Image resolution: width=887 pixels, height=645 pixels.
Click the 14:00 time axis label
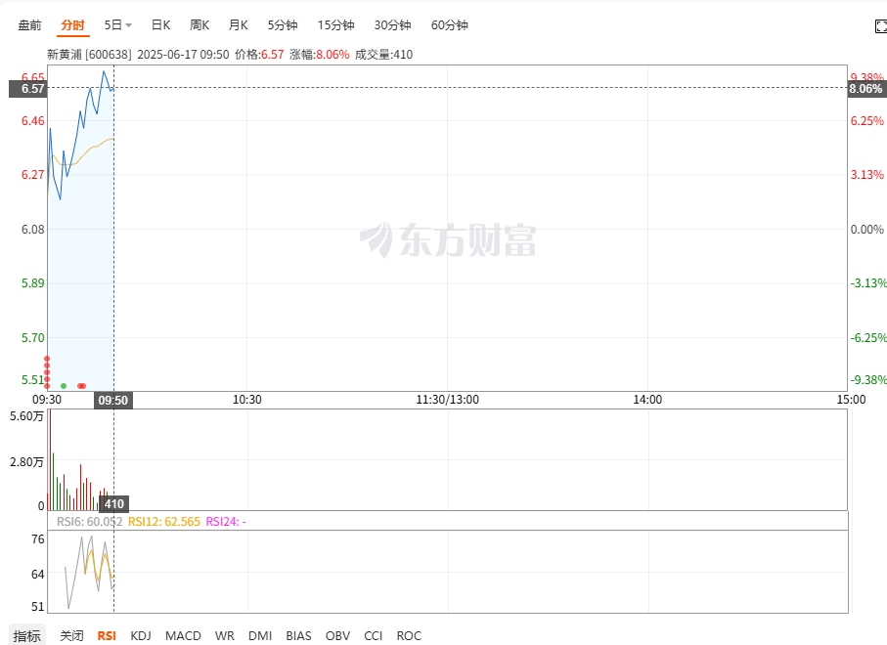click(647, 400)
